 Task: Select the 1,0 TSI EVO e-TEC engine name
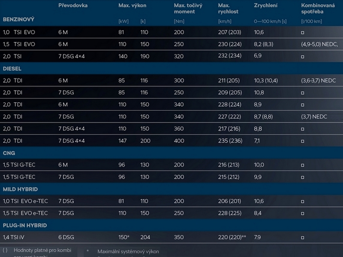[25, 201]
